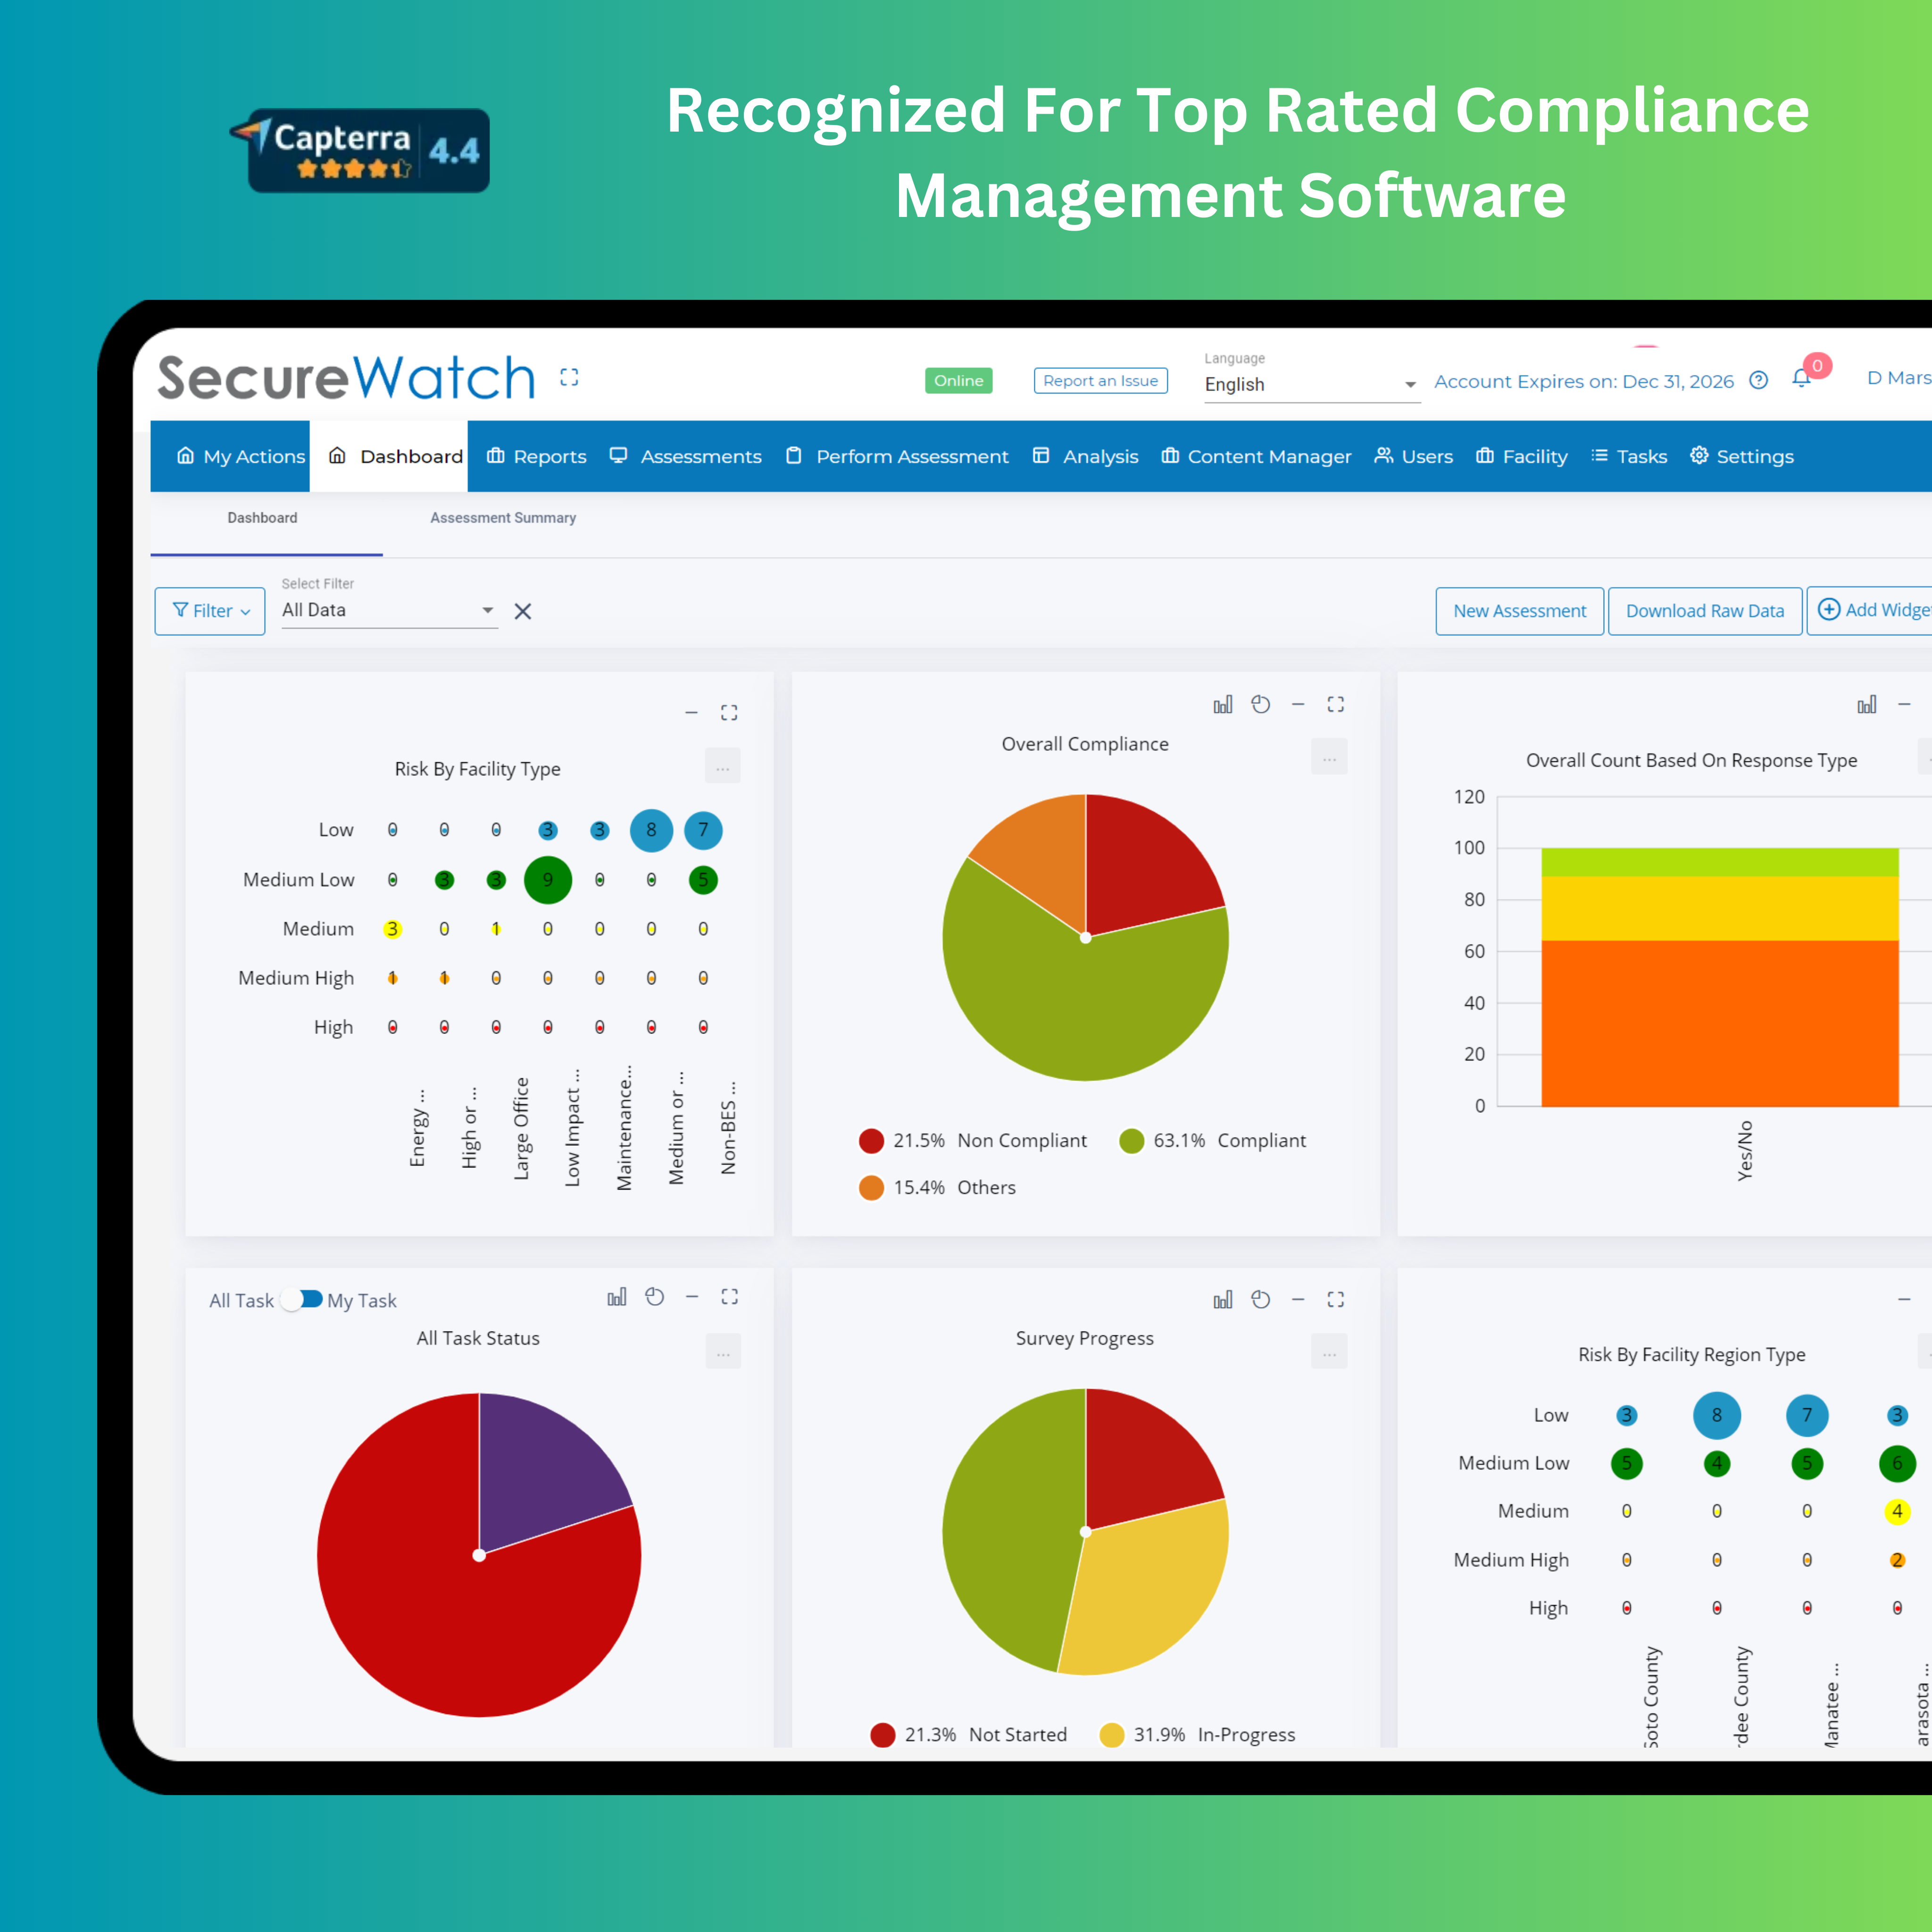This screenshot has height=1932, width=1932.
Task: Click fullscreen icon next to SecureWatch logo
Action: pyautogui.click(x=569, y=377)
